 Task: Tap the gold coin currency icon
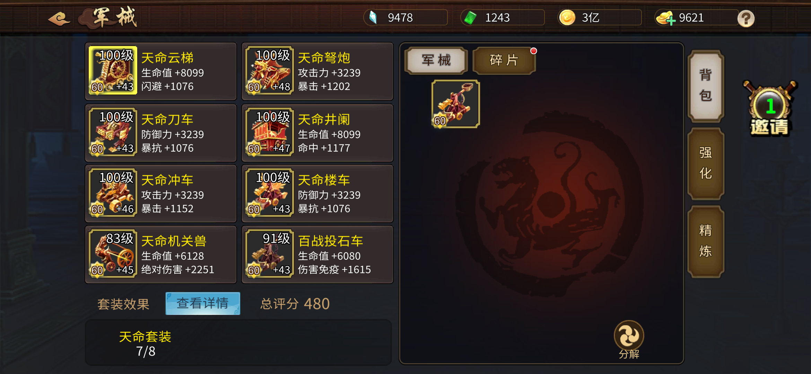point(567,18)
